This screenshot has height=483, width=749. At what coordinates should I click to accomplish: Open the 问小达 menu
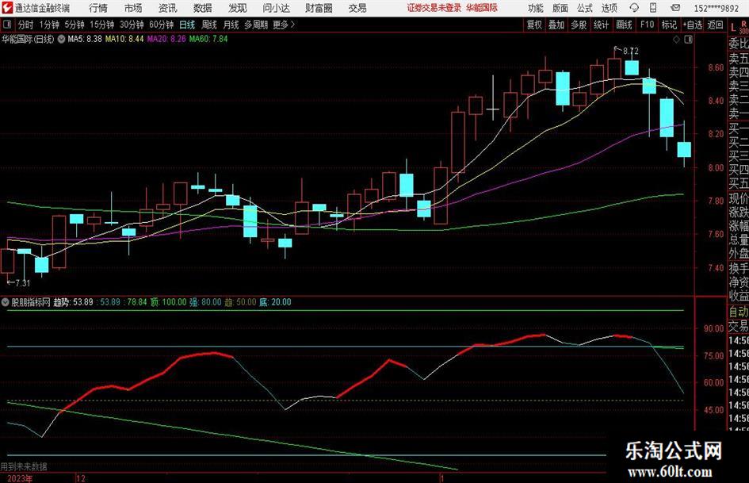(276, 8)
